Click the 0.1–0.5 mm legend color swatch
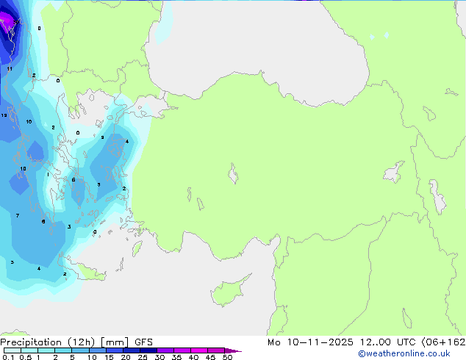Image resolution: width=466 pixels, height=360 pixels. tap(12, 350)
